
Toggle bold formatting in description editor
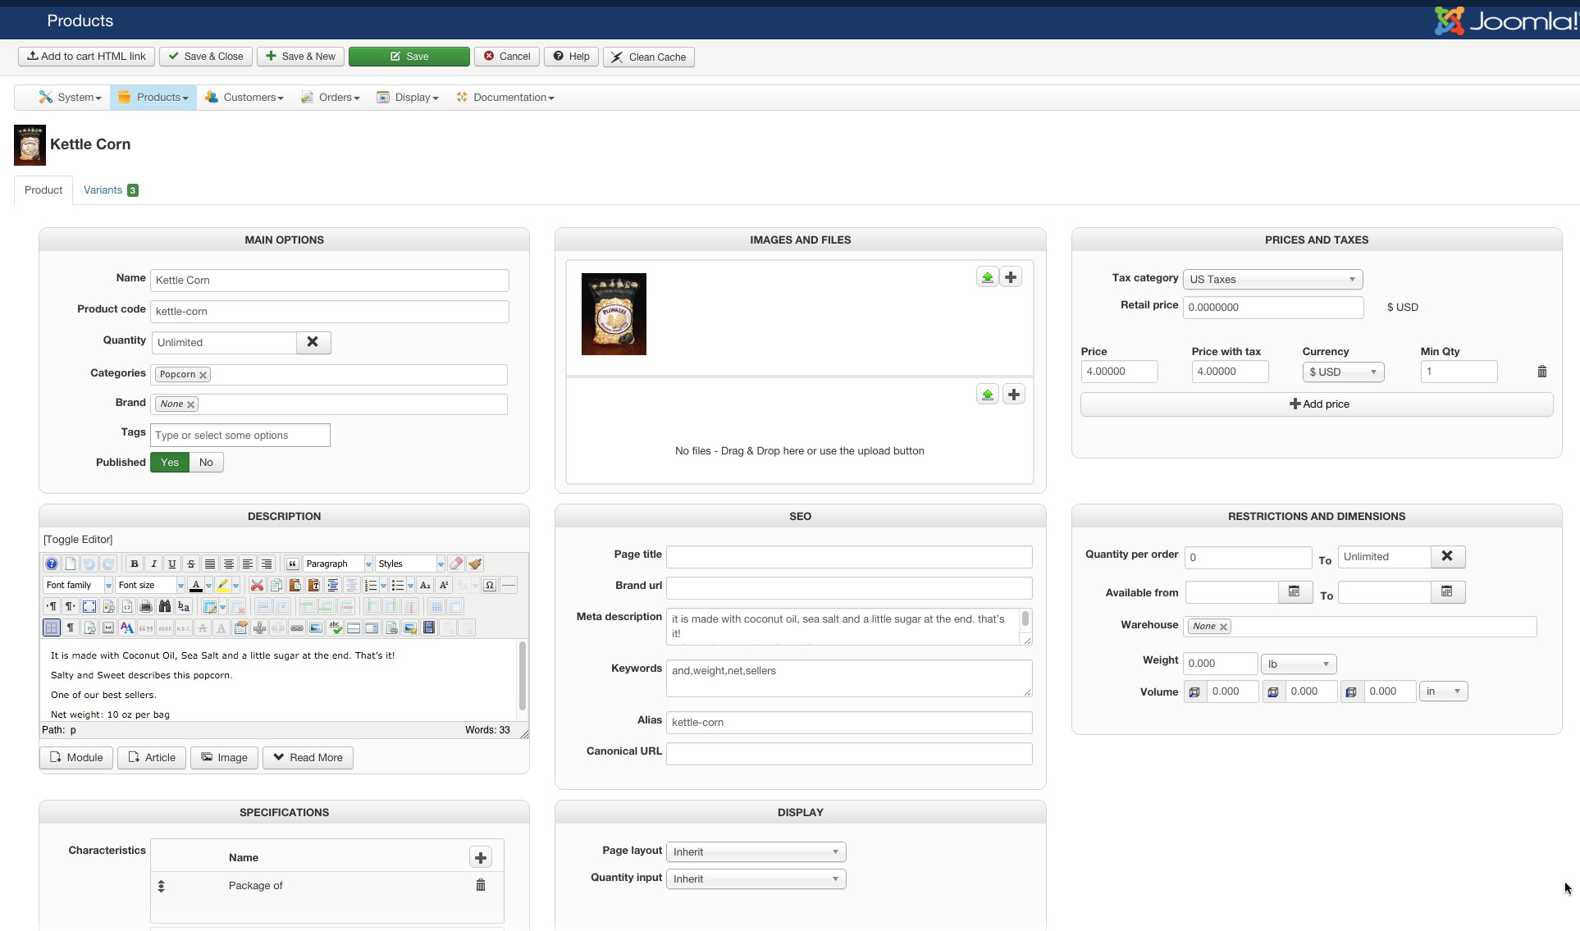135,564
